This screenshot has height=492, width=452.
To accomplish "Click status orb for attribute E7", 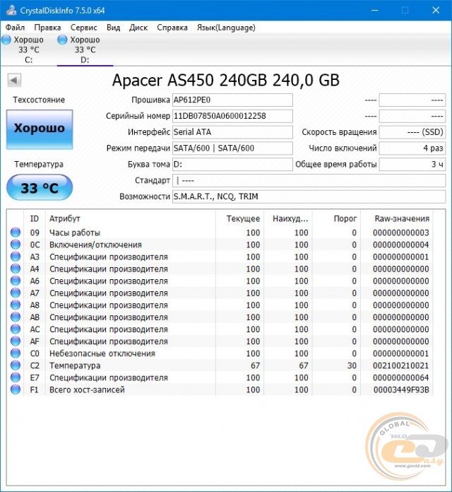I will pyautogui.click(x=16, y=377).
